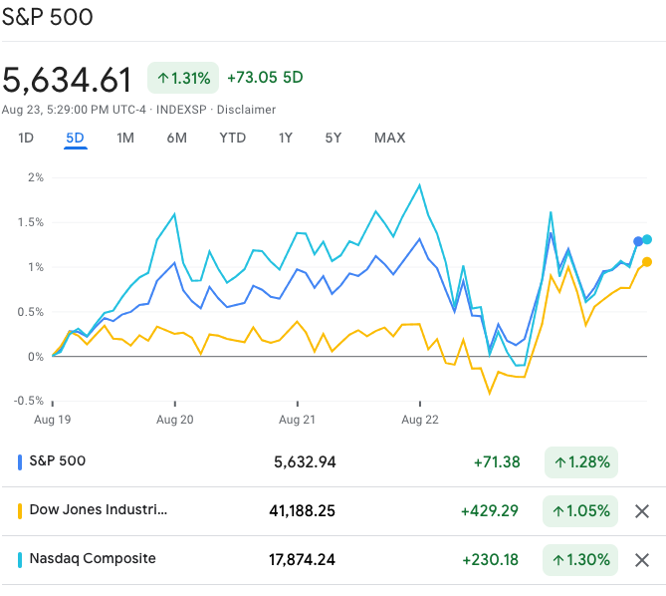The width and height of the screenshot is (666, 596).
Task: Click the Nasdaq teal endpoint dot
Action: point(648,239)
